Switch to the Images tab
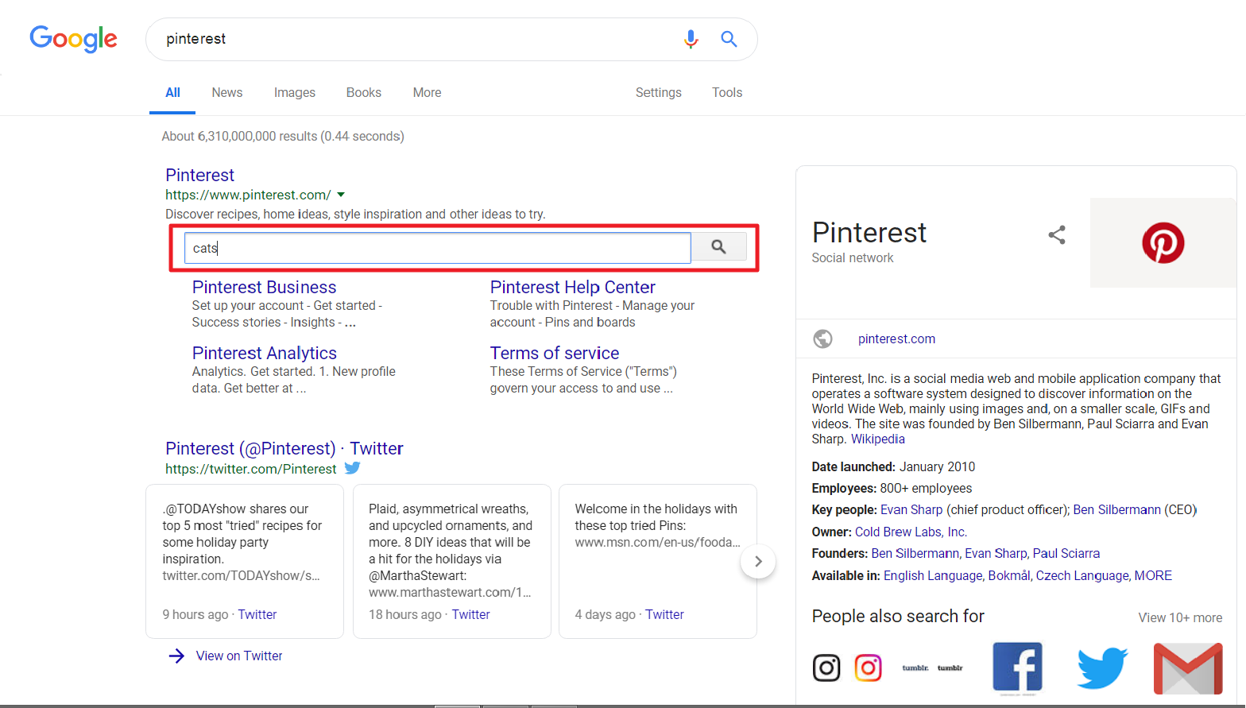Screen dimensions: 1246x708 pyautogui.click(x=295, y=92)
